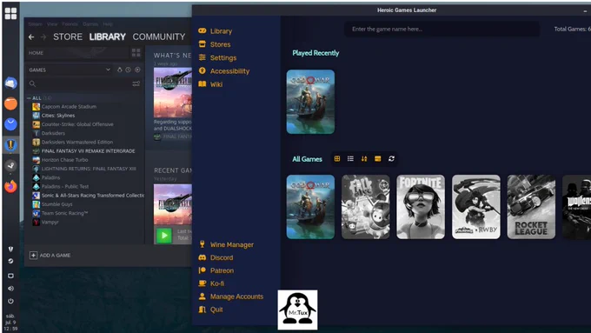591x333 pixels.
Task: Toggle sort order in All Games
Action: click(364, 159)
